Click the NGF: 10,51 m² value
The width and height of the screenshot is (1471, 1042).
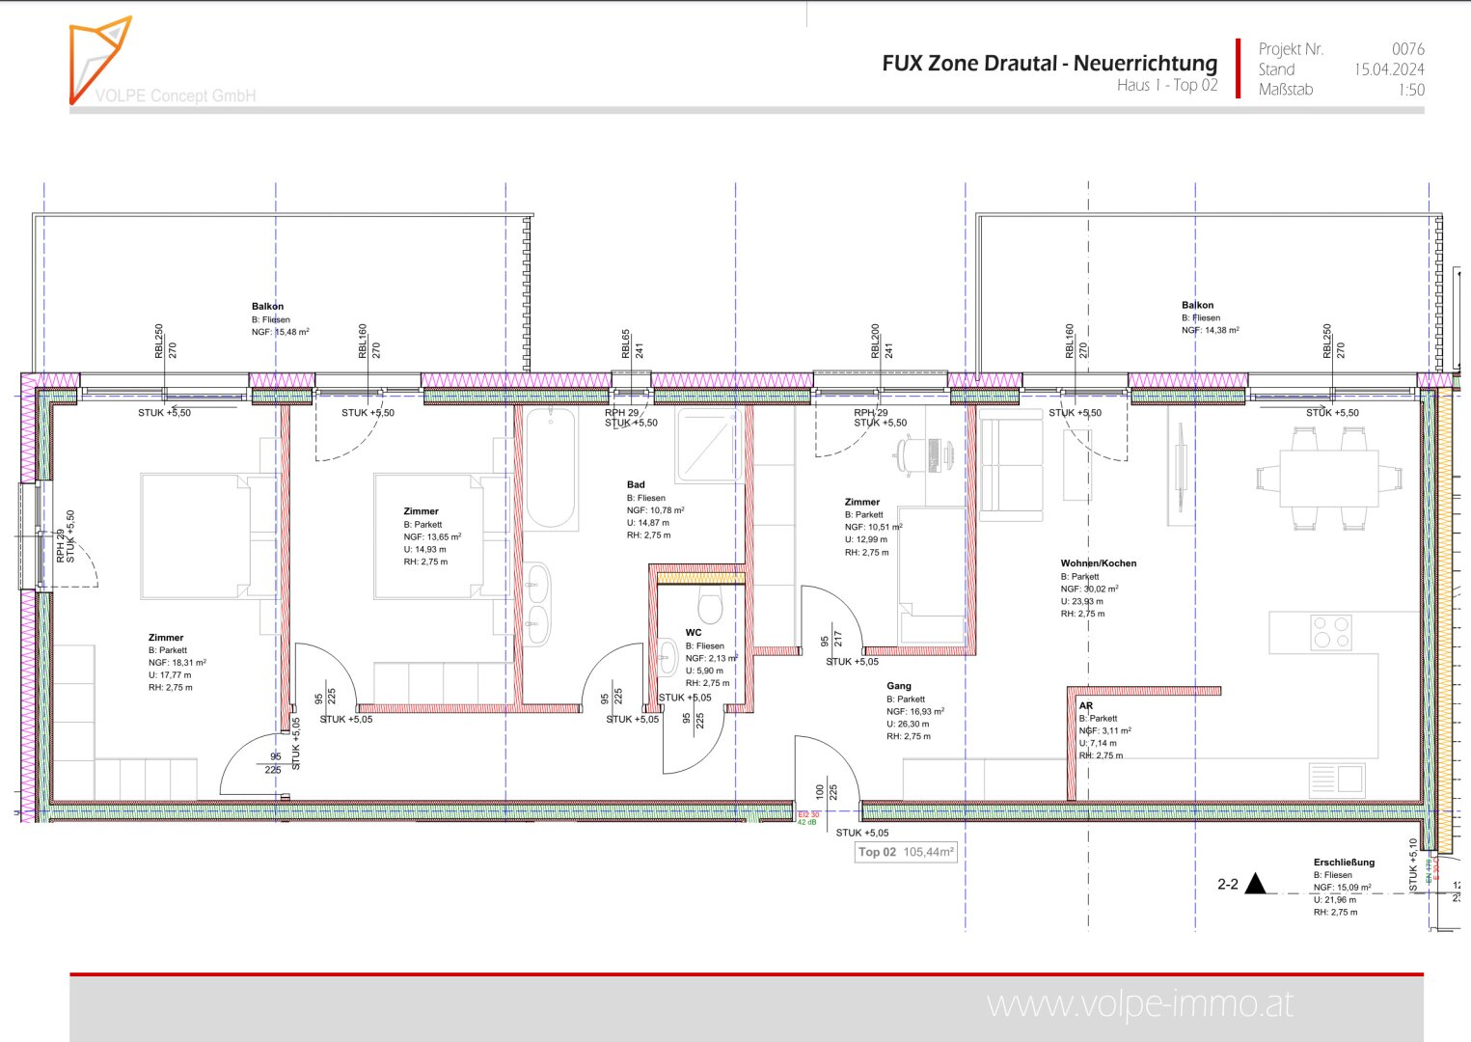[x=874, y=527]
